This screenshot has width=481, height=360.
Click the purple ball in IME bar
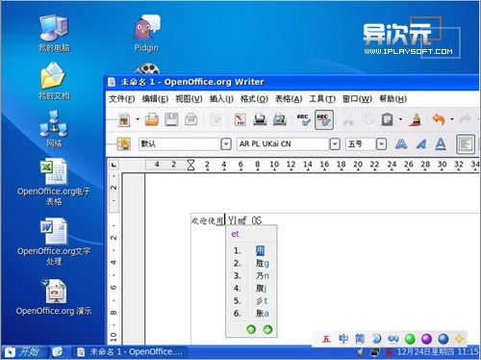pyautogui.click(x=426, y=339)
